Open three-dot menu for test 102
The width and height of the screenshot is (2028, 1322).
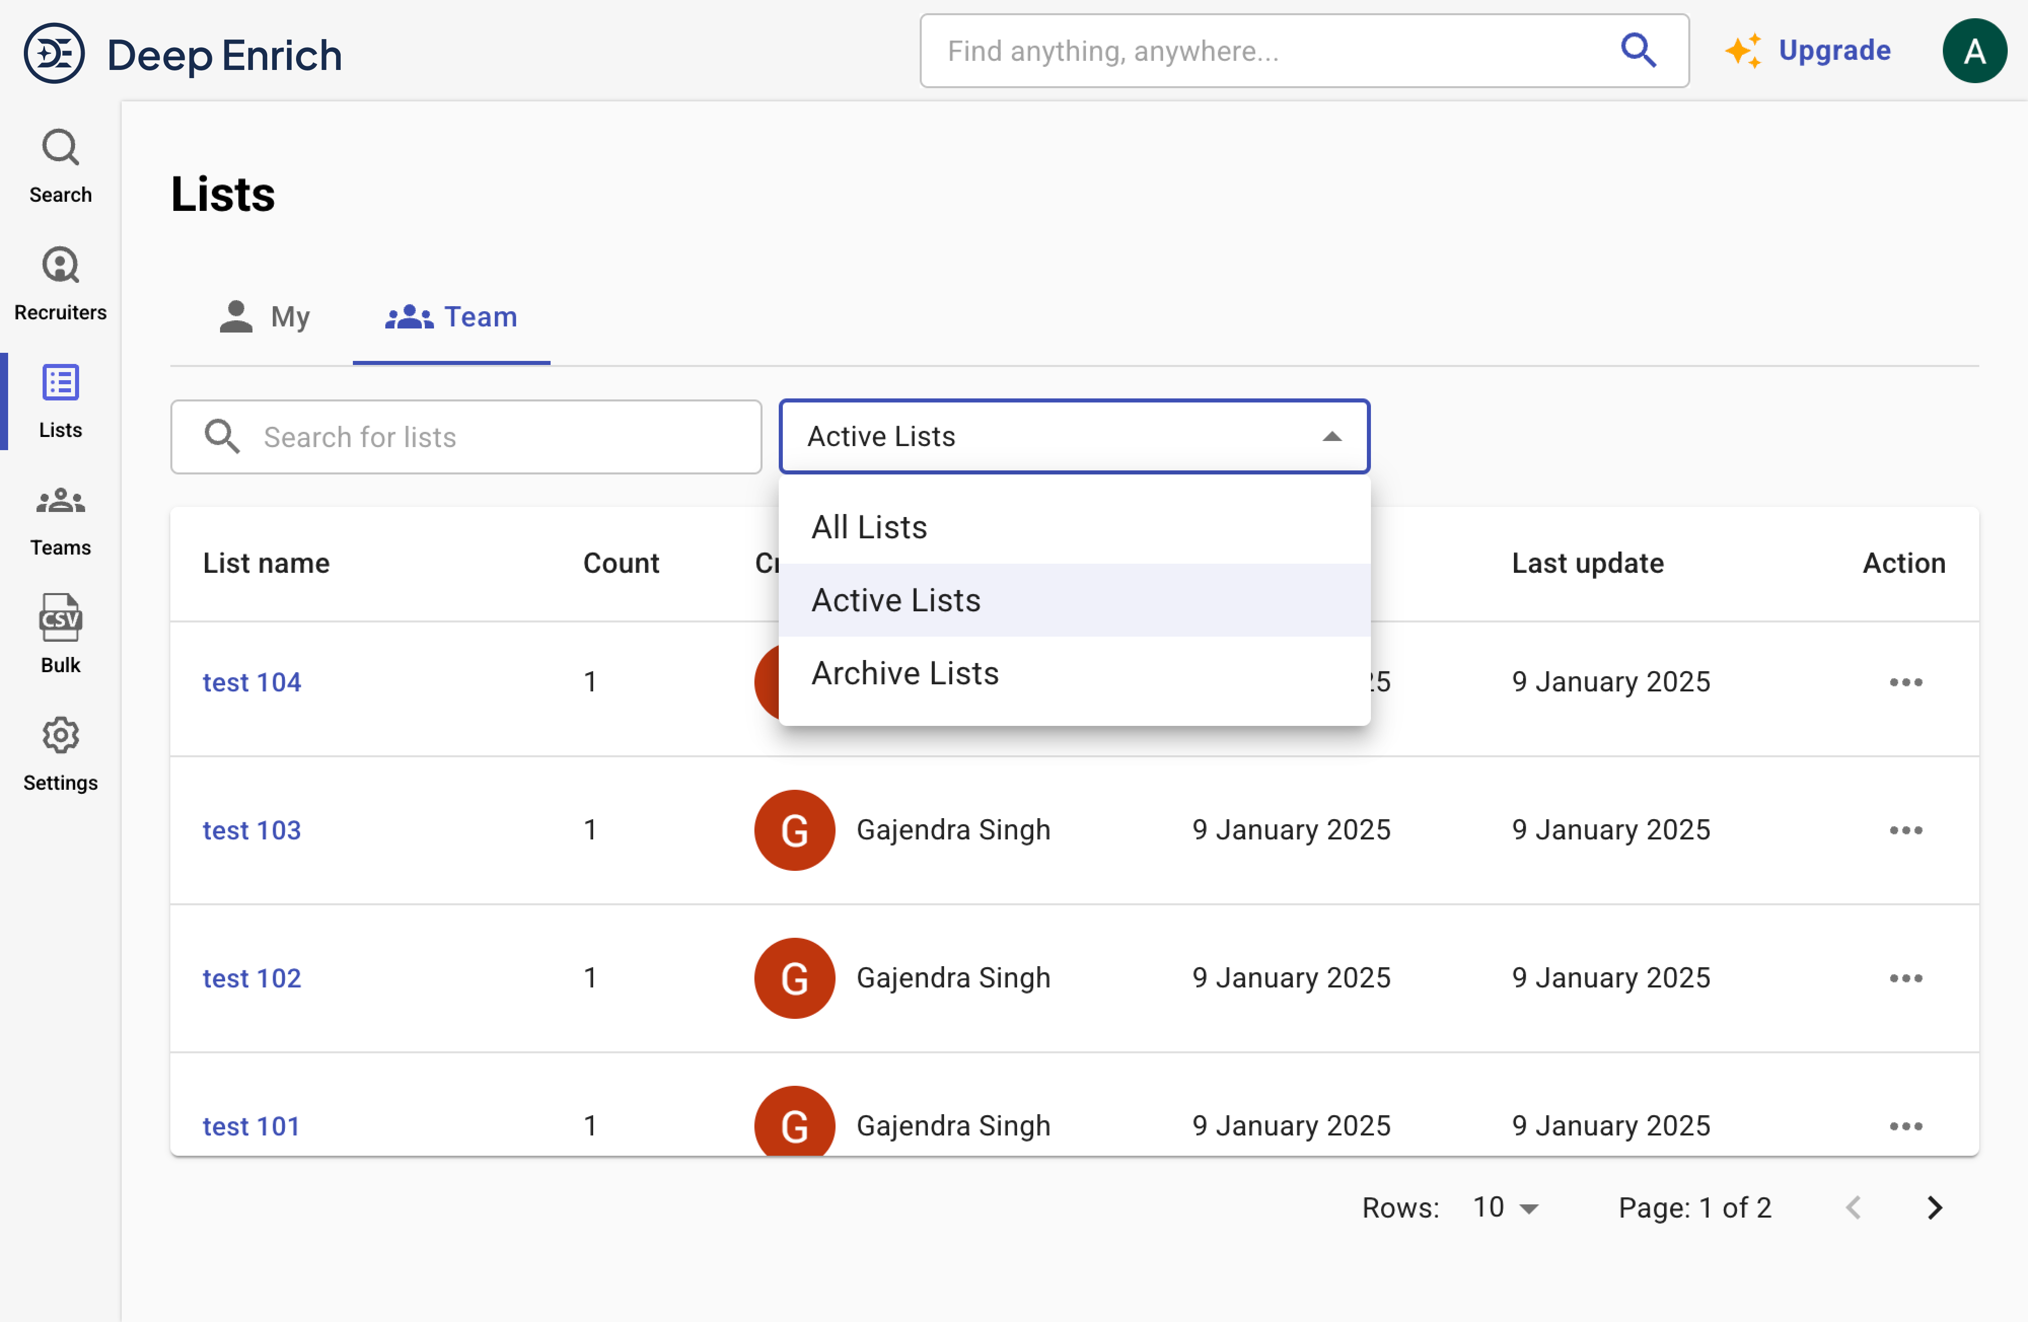(x=1905, y=978)
